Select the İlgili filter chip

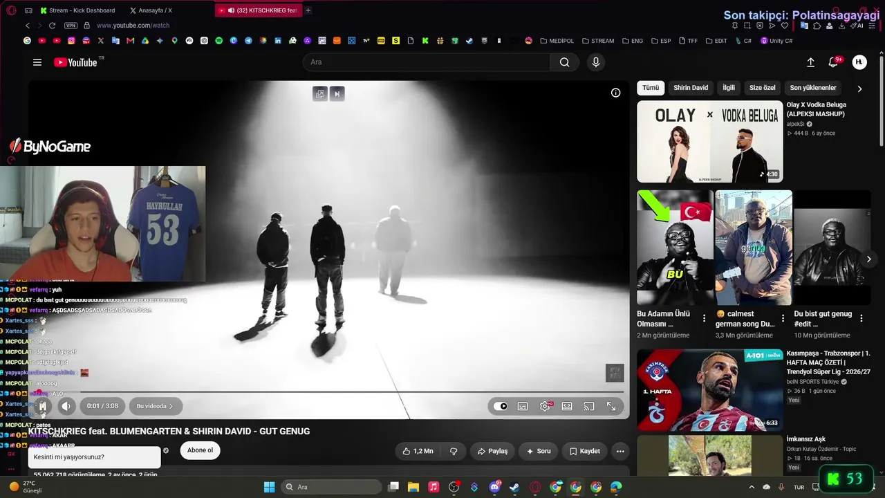pos(729,88)
